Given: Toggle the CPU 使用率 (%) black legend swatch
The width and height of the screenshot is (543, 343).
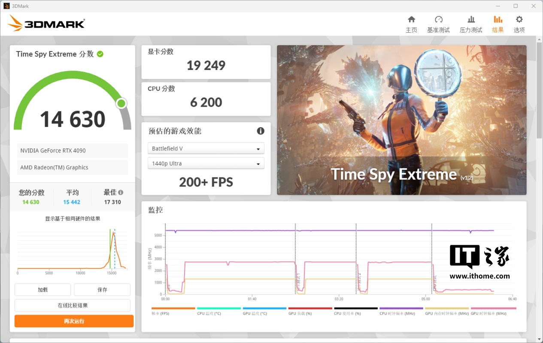Looking at the screenshot, I should [x=356, y=308].
